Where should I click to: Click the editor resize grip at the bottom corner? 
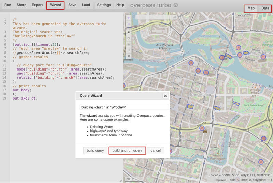click(x=121, y=181)
